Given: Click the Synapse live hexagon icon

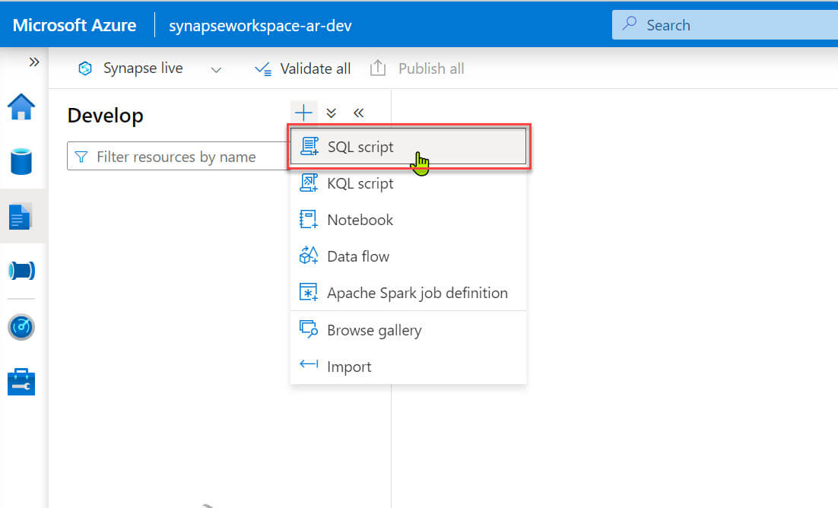Looking at the screenshot, I should coord(85,69).
